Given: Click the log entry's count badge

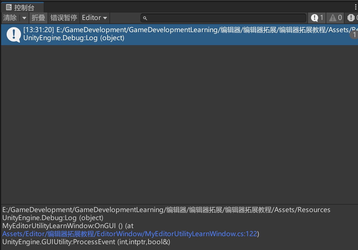Looking at the screenshot, I should (354, 35).
